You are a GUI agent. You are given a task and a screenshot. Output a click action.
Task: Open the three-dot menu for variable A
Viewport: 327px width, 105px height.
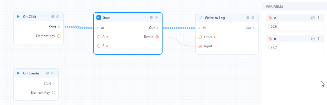coord(318,18)
